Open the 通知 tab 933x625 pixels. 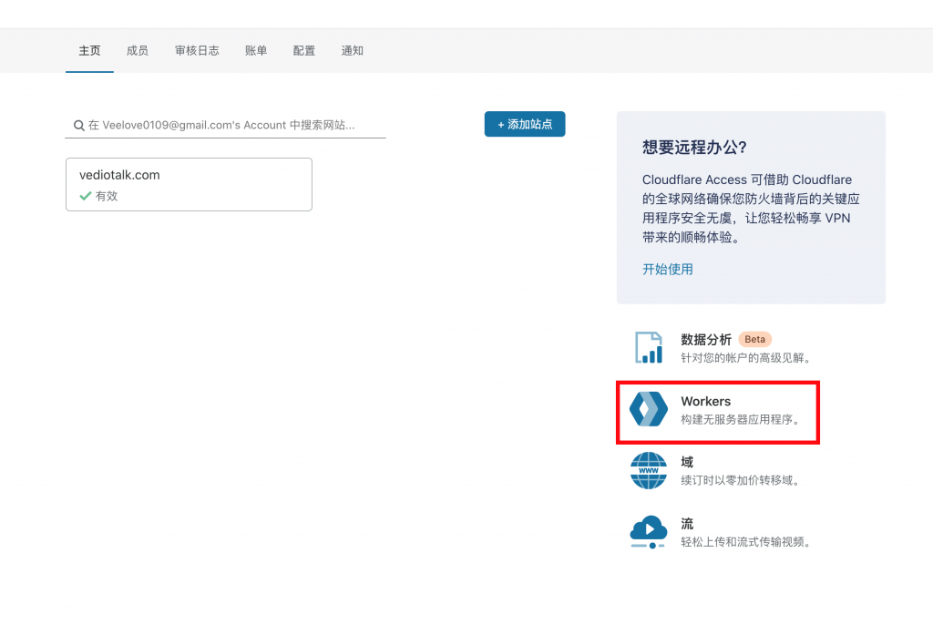pyautogui.click(x=353, y=51)
